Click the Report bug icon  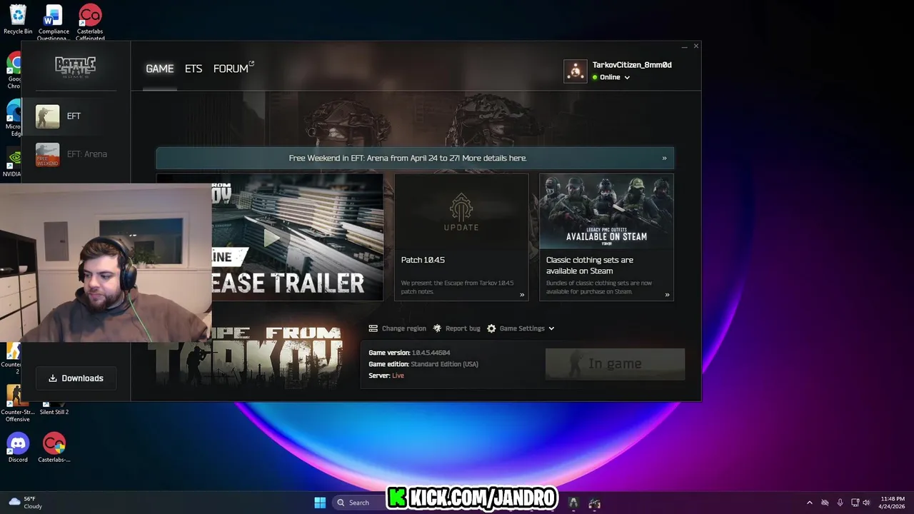pyautogui.click(x=438, y=328)
